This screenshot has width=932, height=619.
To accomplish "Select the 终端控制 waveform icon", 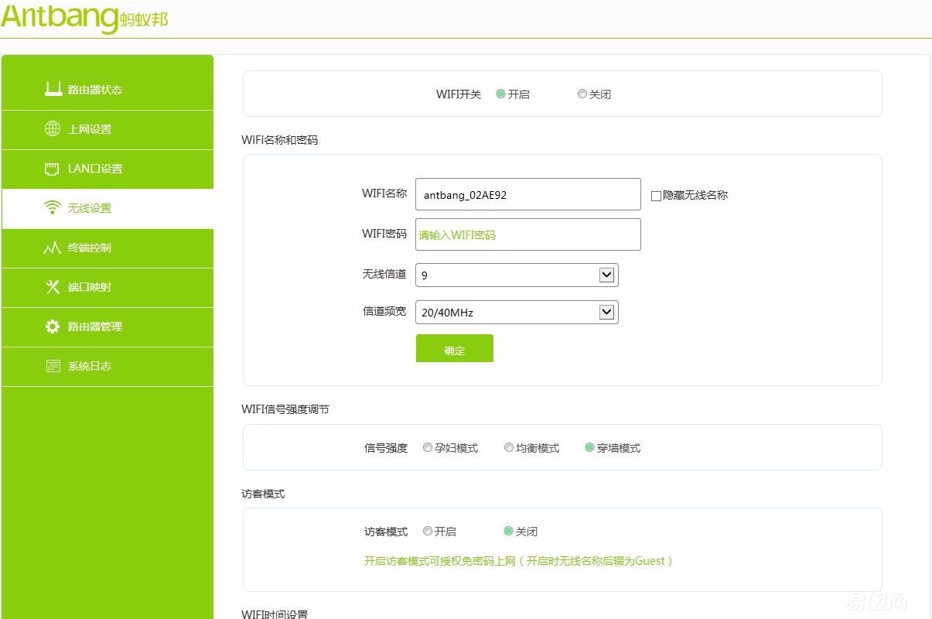I will point(51,247).
